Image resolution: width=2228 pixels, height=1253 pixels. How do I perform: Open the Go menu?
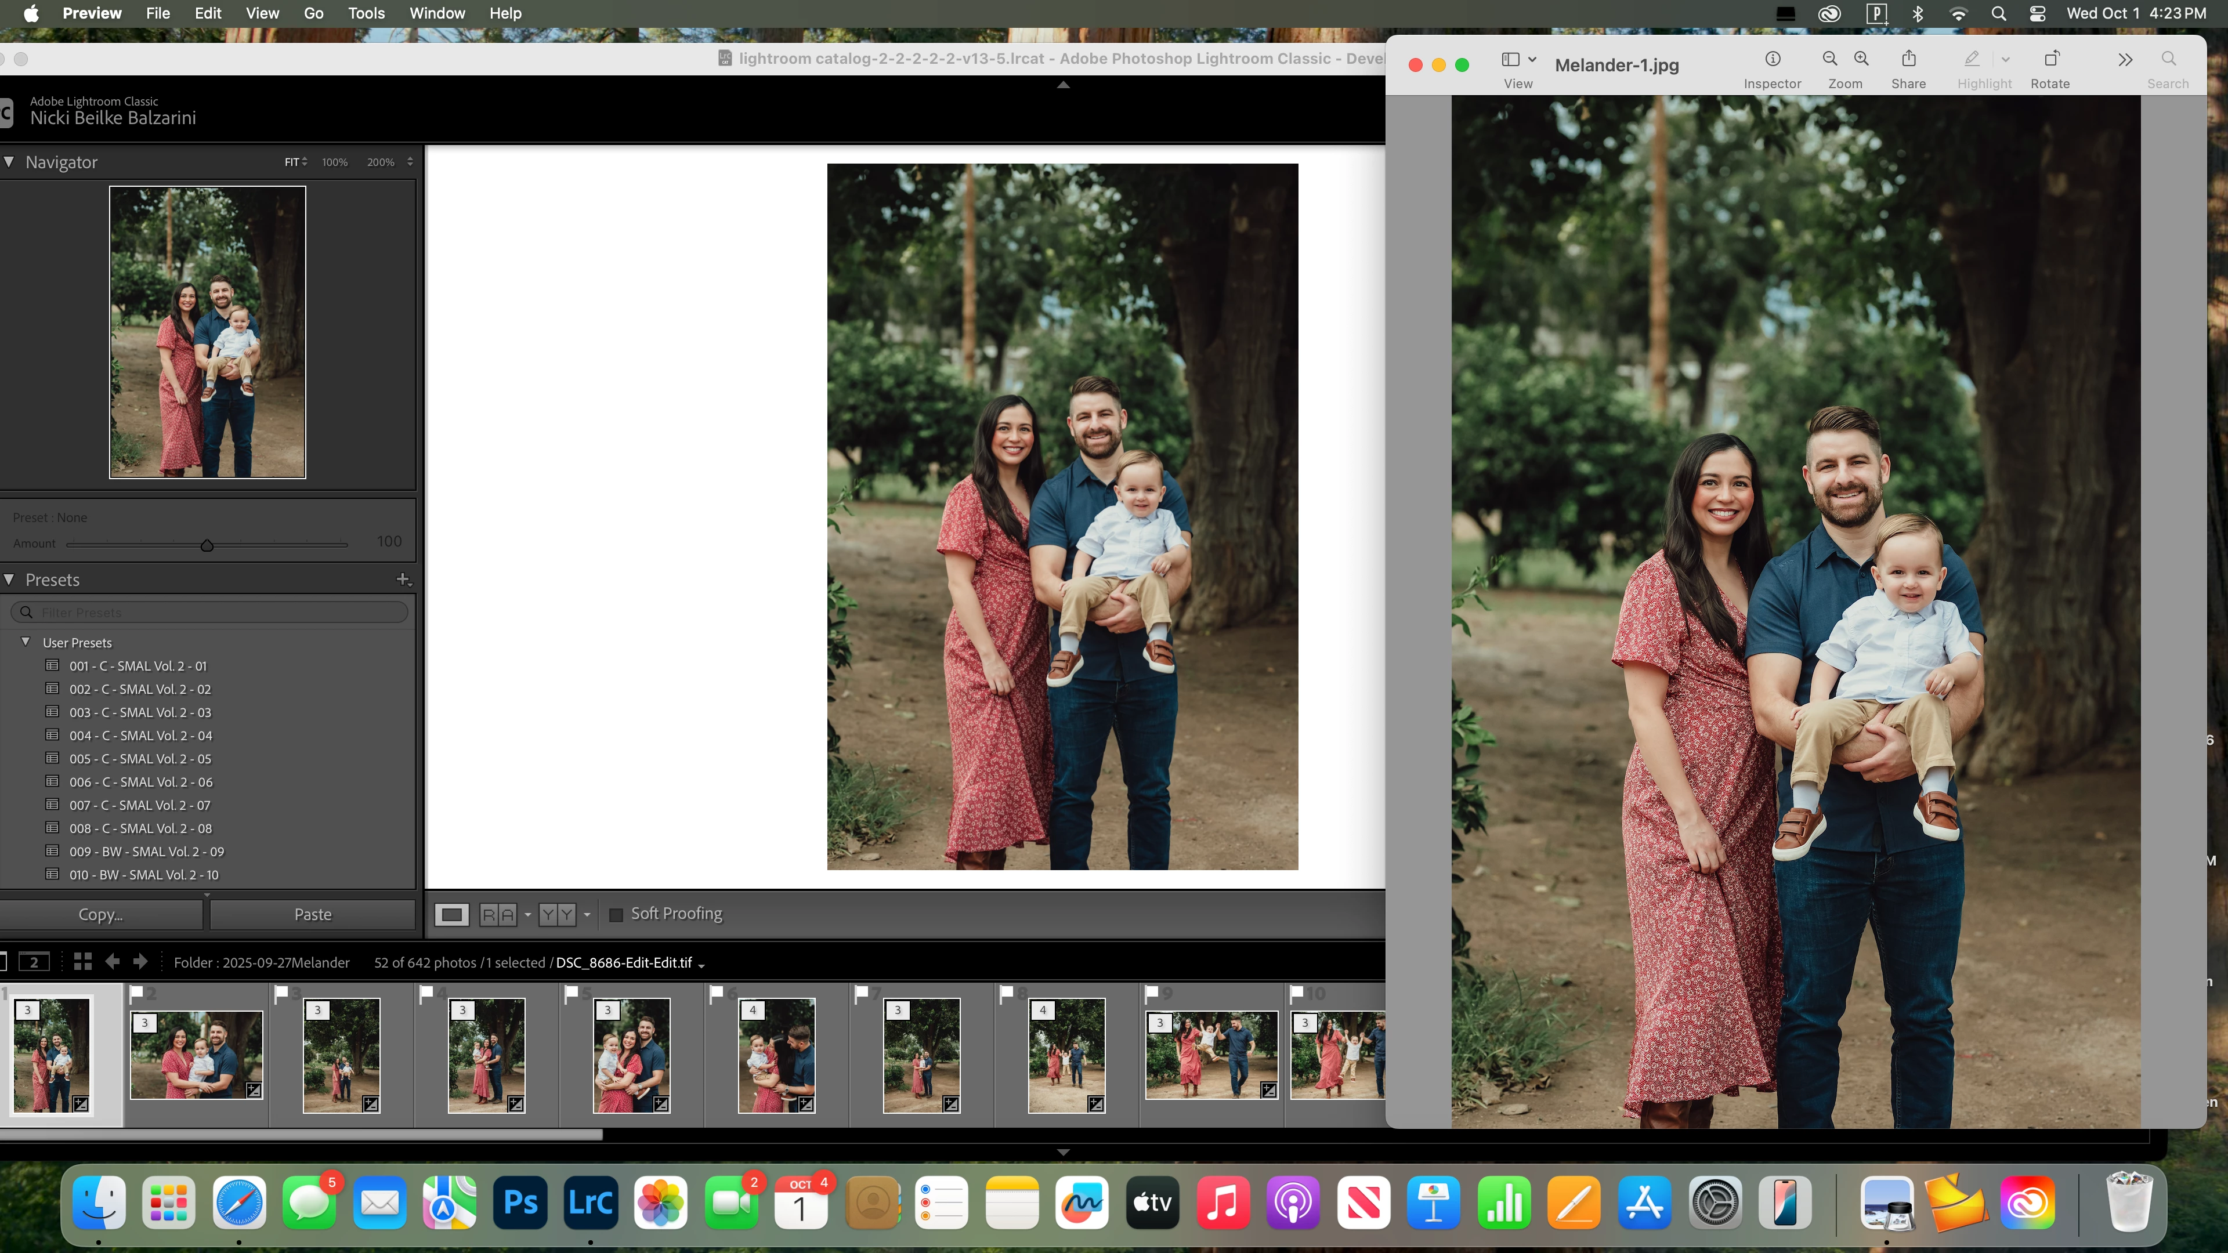(x=313, y=13)
